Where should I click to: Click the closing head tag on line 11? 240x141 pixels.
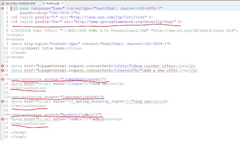pyautogui.click(x=18, y=53)
